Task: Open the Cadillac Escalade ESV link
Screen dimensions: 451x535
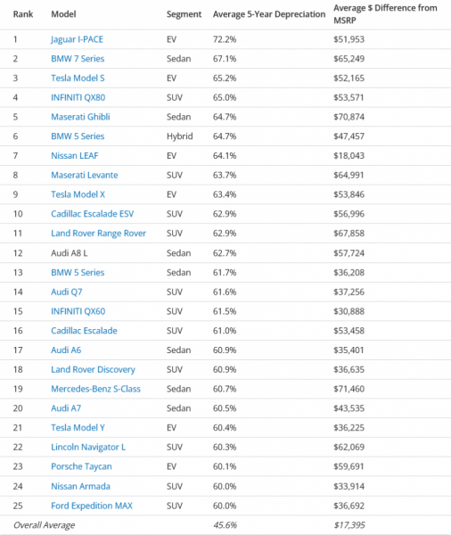Action: [93, 214]
